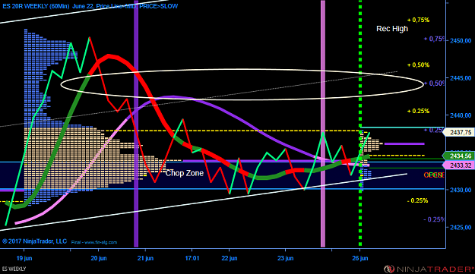The image size is (475, 274).
Task: Select the 23 jun date label
Action: tap(285, 258)
